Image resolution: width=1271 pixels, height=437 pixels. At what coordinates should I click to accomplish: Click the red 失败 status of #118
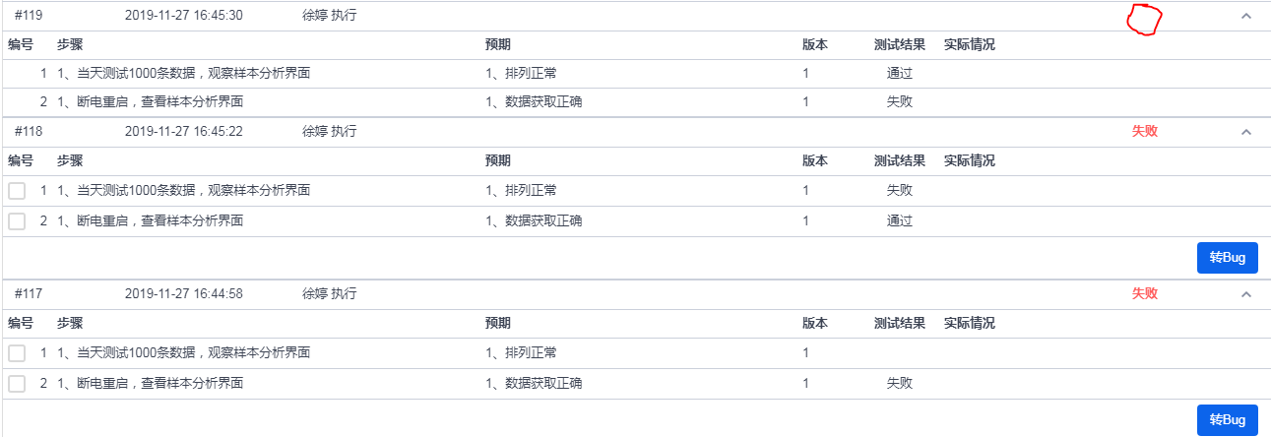[1145, 131]
